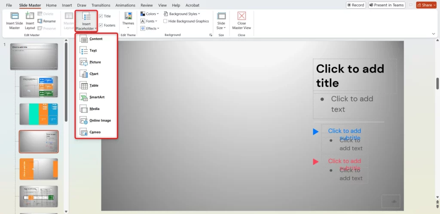The width and height of the screenshot is (440, 214).
Task: Pick the Picture placeholder option
Action: (96, 62)
